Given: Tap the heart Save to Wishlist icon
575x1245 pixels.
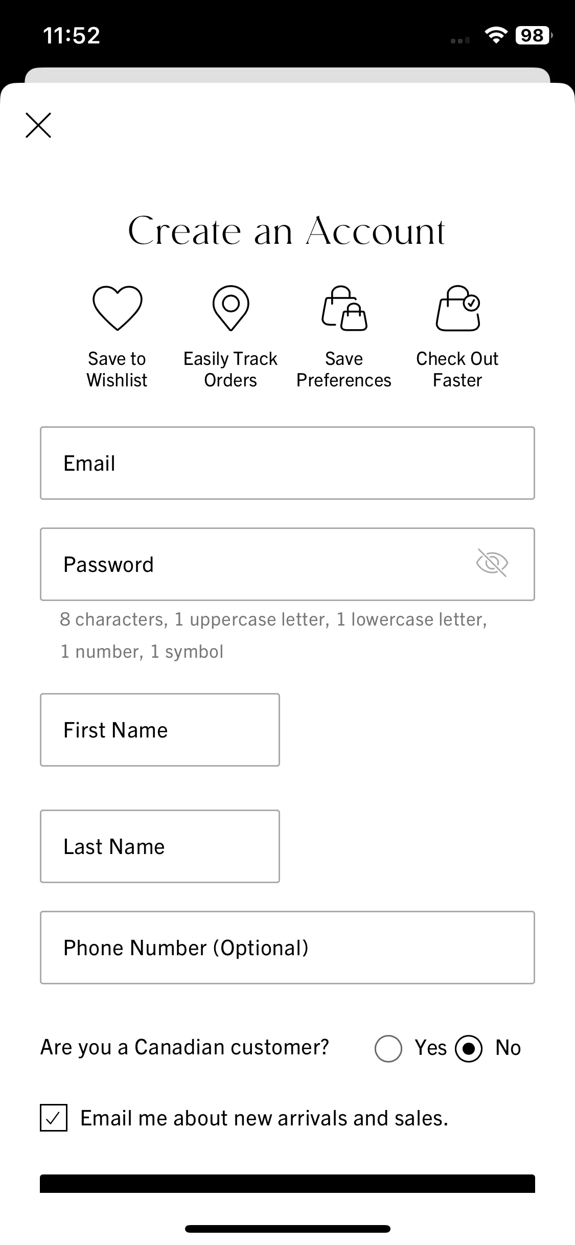Looking at the screenshot, I should point(117,308).
